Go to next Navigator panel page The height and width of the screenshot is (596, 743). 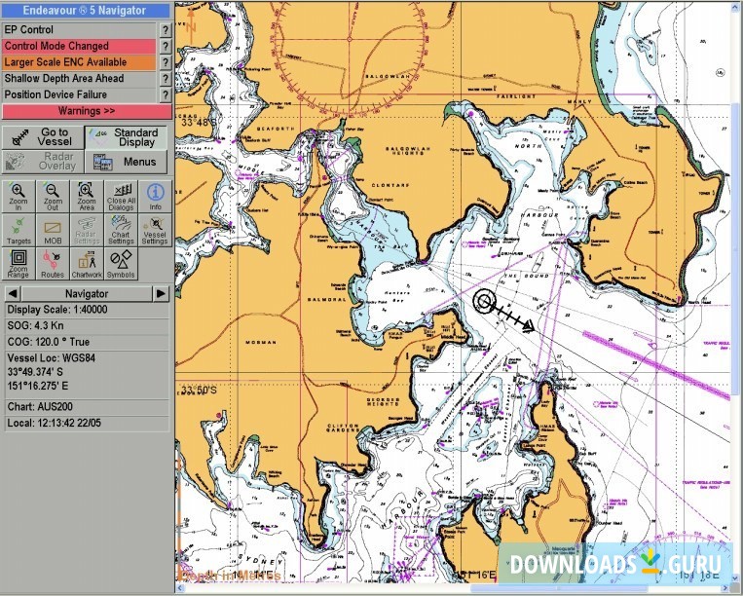click(161, 294)
